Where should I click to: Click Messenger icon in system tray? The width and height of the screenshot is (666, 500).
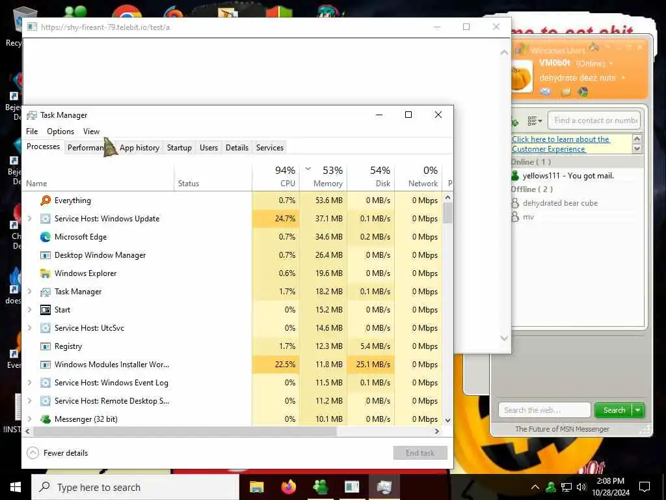point(551,487)
